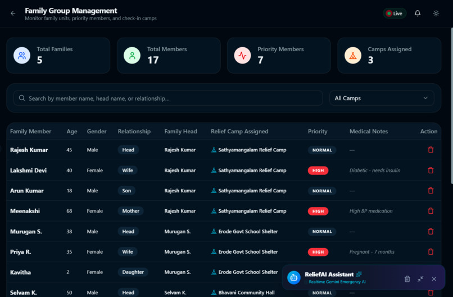Click the Priority column header
The width and height of the screenshot is (453, 297).
[x=318, y=131]
